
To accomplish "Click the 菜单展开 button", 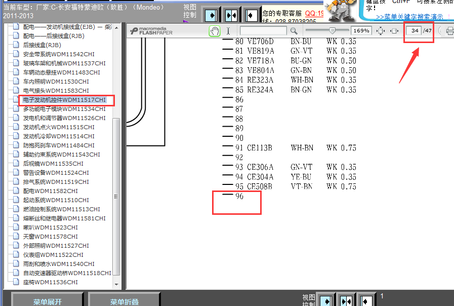I will 48,301.
